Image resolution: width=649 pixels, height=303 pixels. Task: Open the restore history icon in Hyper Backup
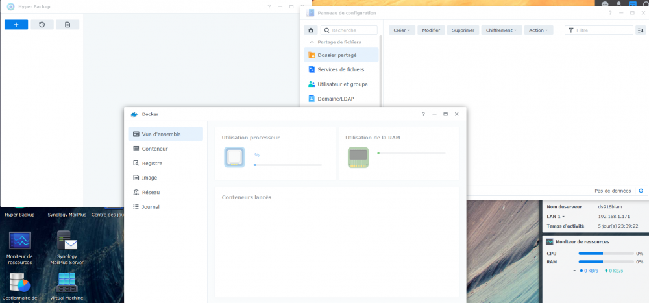pyautogui.click(x=42, y=25)
